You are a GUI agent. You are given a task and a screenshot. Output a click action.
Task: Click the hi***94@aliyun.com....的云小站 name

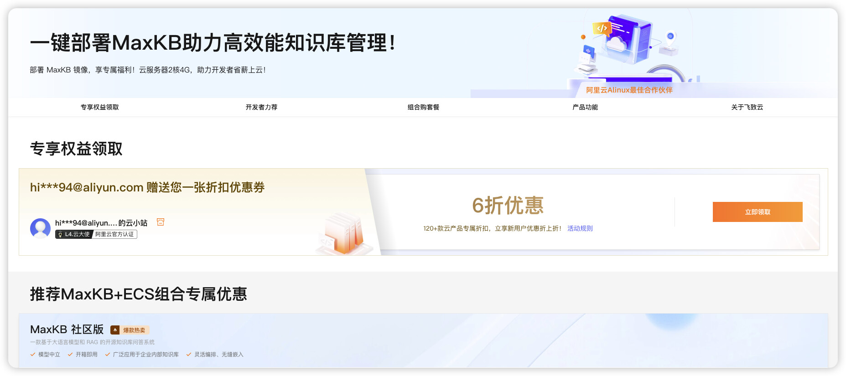[x=101, y=223]
